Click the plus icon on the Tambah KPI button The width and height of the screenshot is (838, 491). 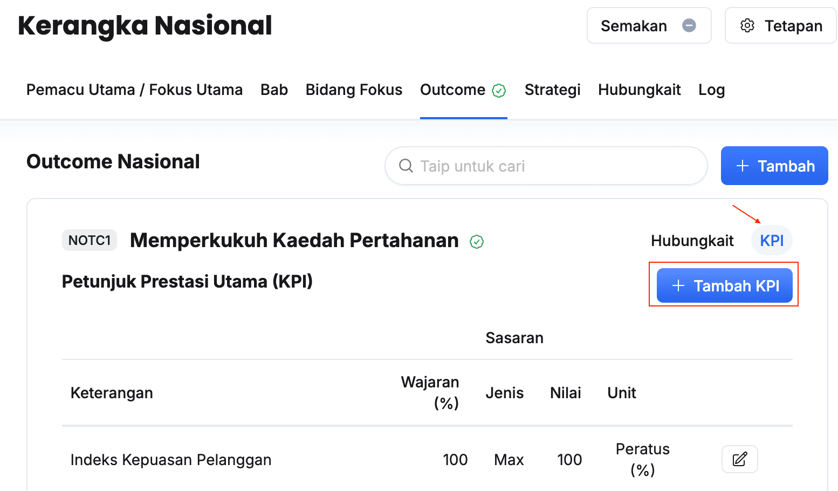(x=678, y=285)
